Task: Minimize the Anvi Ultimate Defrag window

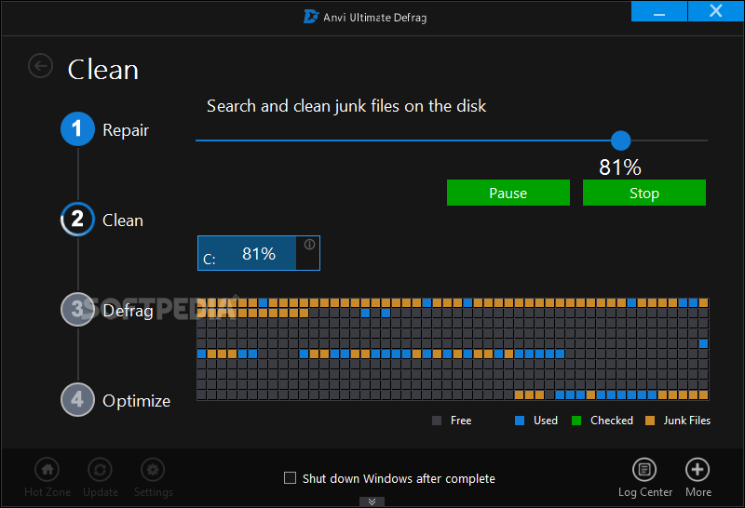Action: (x=659, y=11)
